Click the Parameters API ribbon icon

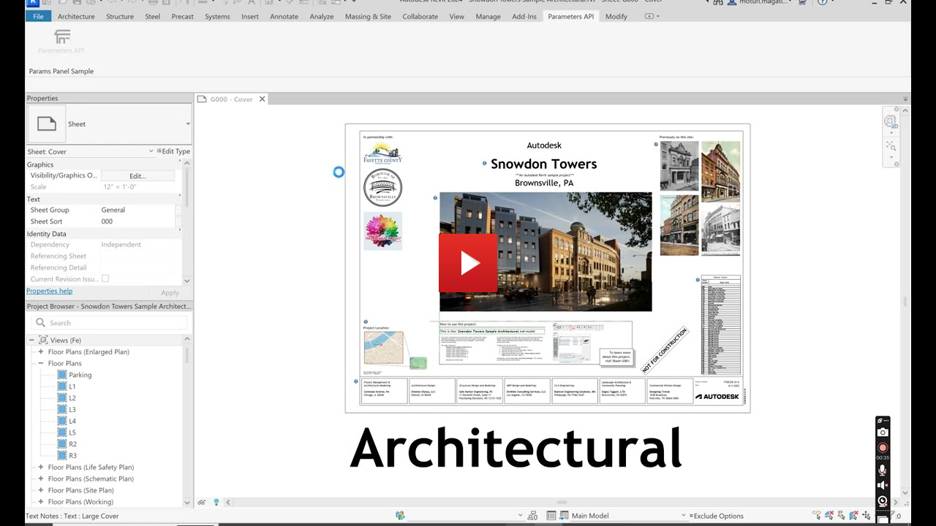[x=62, y=37]
